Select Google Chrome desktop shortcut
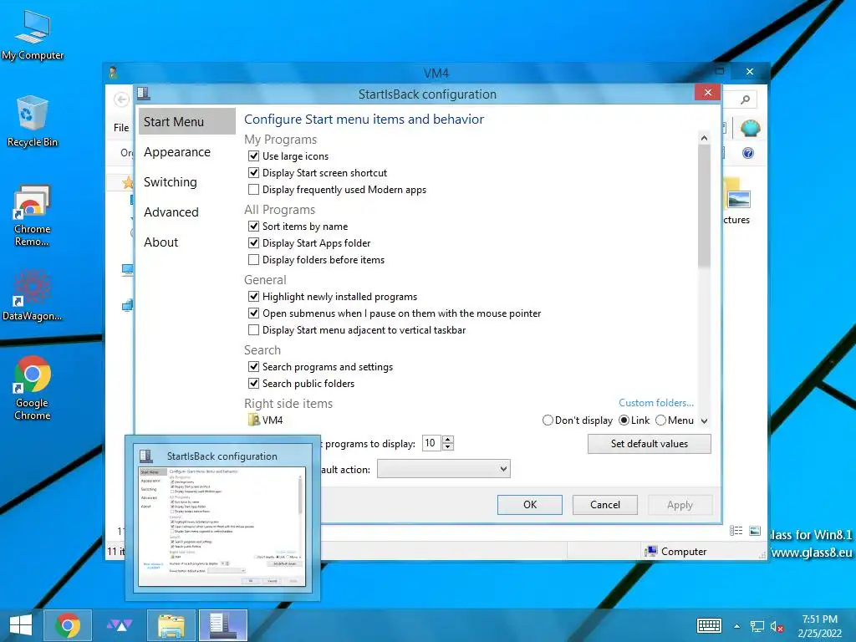Screen dimensions: 856x642 pyautogui.click(x=33, y=388)
